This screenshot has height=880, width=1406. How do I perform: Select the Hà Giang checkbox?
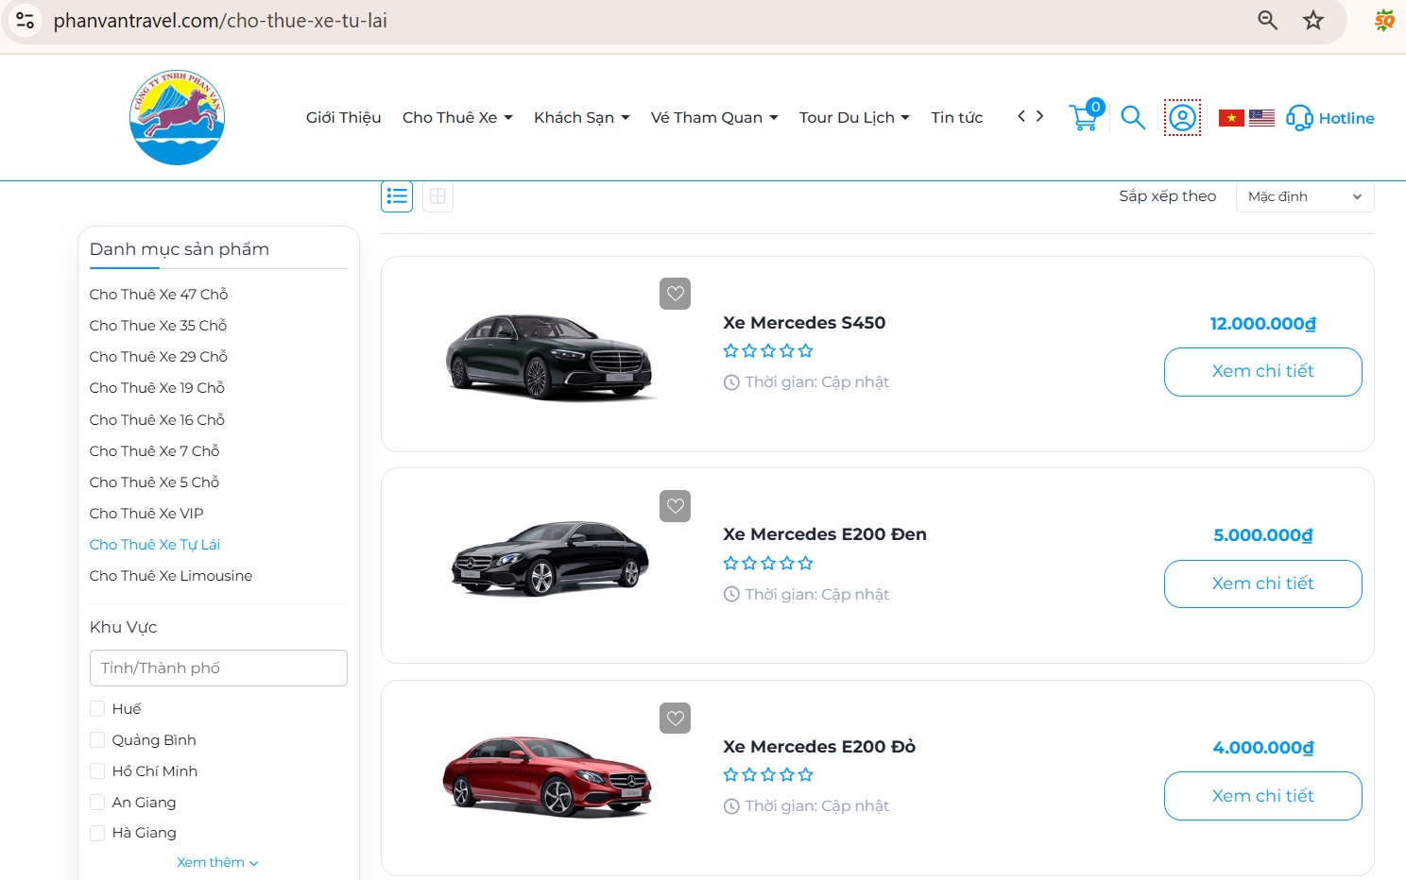pyautogui.click(x=97, y=832)
